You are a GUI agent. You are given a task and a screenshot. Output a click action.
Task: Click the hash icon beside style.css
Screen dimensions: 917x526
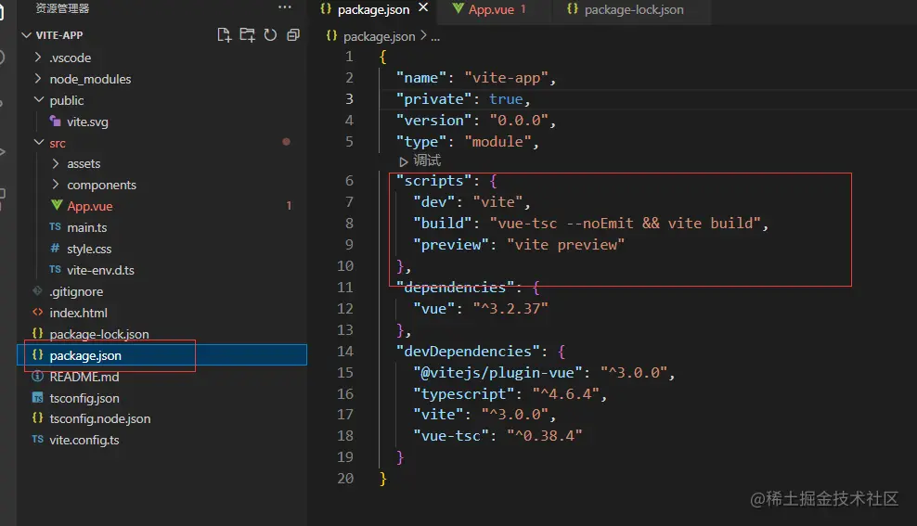coord(55,248)
